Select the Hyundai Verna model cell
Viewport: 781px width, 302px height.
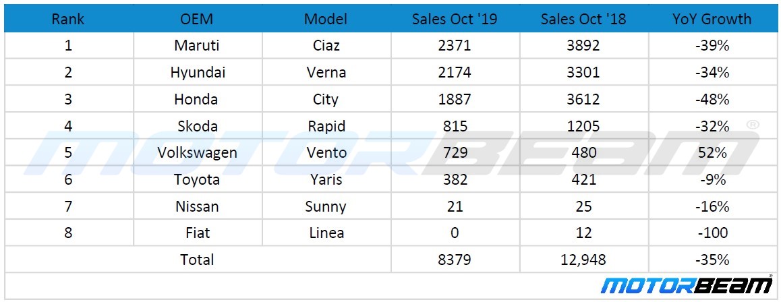(326, 73)
